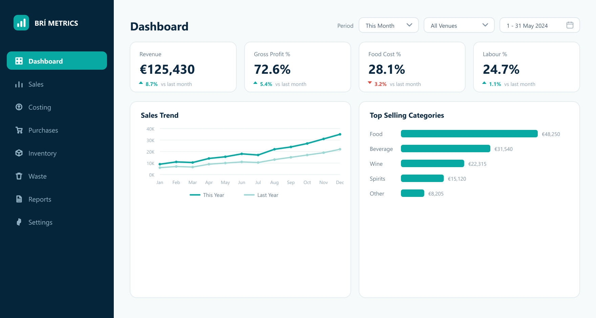Toggle Last Year legend entry
Viewport: 596px width, 318px height.
[x=261, y=195]
